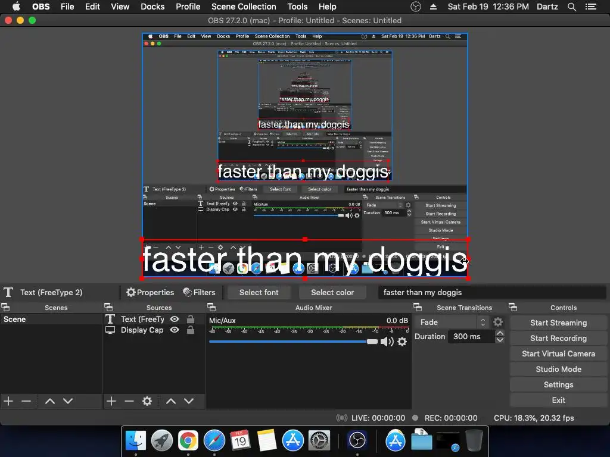The image size is (610, 457).
Task: Click the large 'faster than my doggis' preview text
Action: (304, 259)
